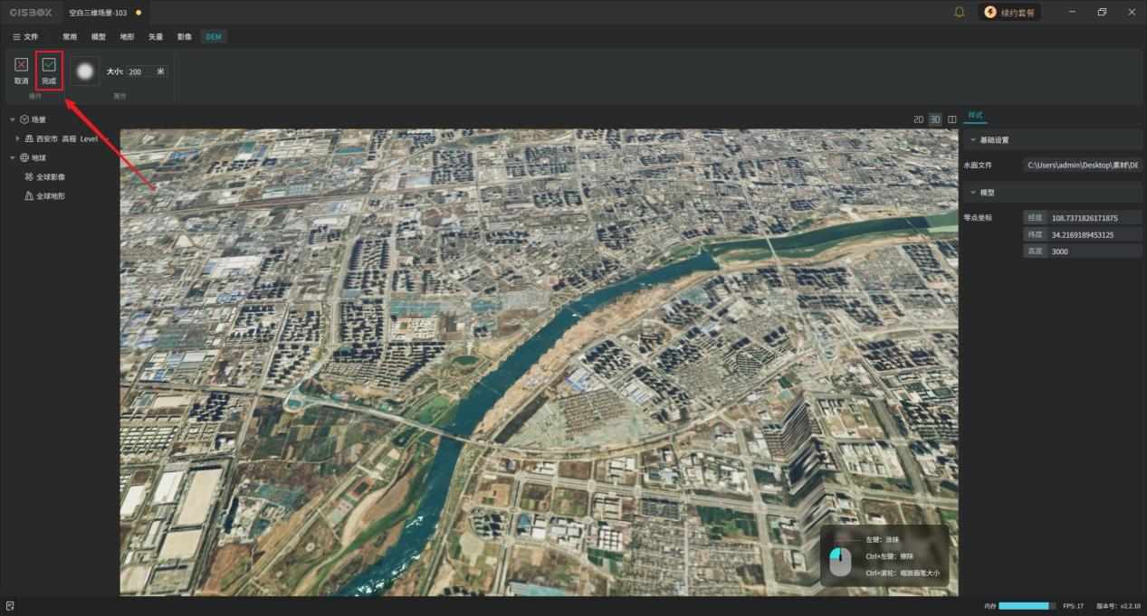Image resolution: width=1147 pixels, height=616 pixels.
Task: Switch to the 模型 ribbon tab
Action: point(99,37)
